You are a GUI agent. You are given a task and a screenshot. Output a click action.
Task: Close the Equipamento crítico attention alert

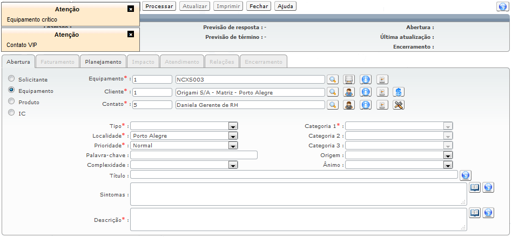coord(130,9)
